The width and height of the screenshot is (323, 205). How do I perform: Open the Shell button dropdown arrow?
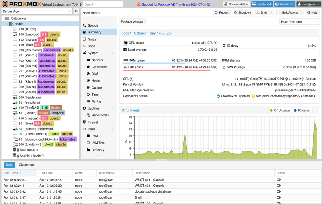tap(271, 12)
